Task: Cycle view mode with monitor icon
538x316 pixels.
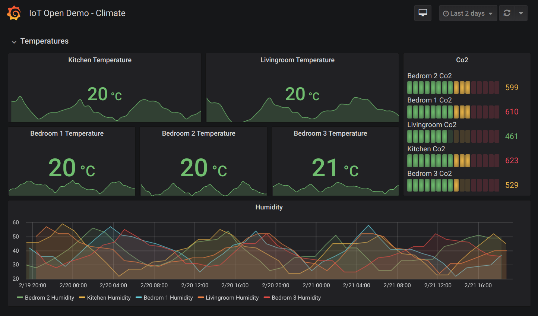Action: click(423, 13)
